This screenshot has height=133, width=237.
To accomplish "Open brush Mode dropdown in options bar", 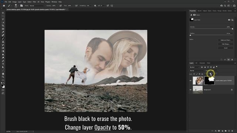I will click(37, 6).
